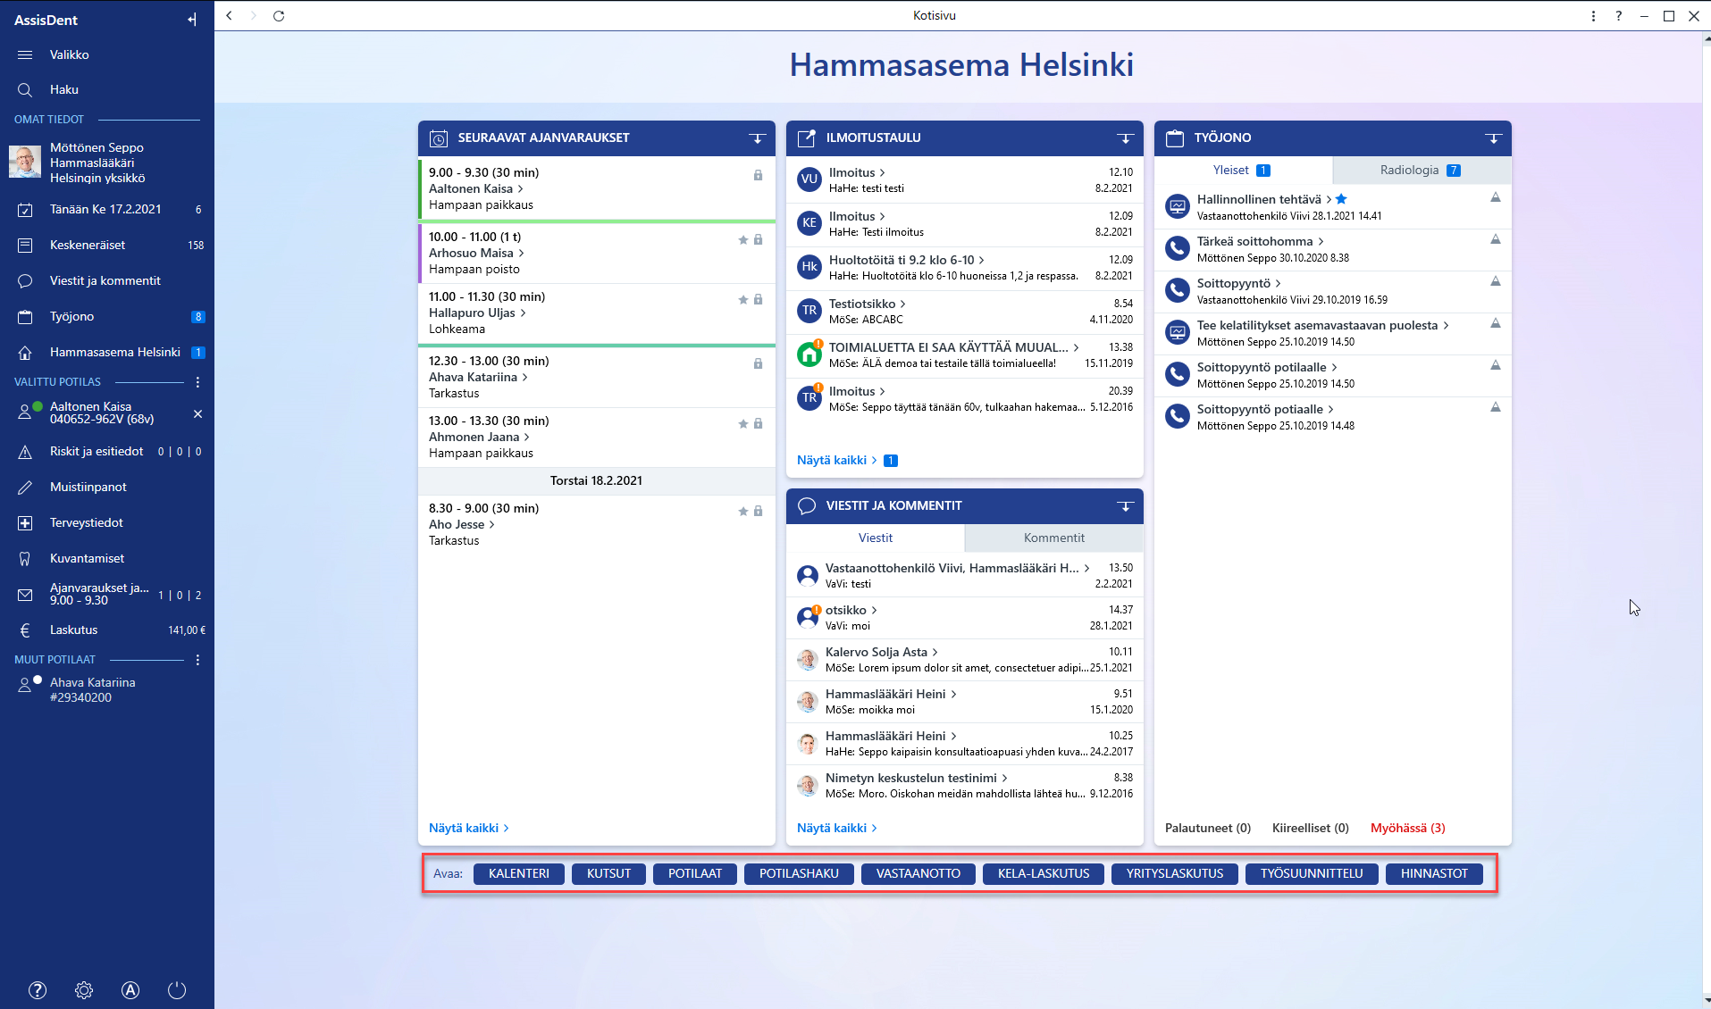Image resolution: width=1711 pixels, height=1009 pixels.
Task: Open help icon at sidebar bottom
Action: tap(38, 989)
